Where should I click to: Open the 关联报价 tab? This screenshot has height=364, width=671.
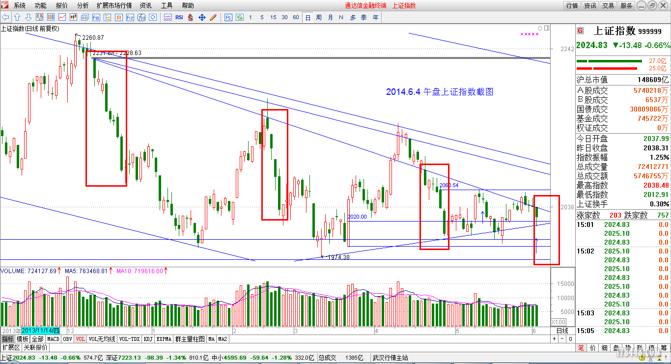point(35,347)
